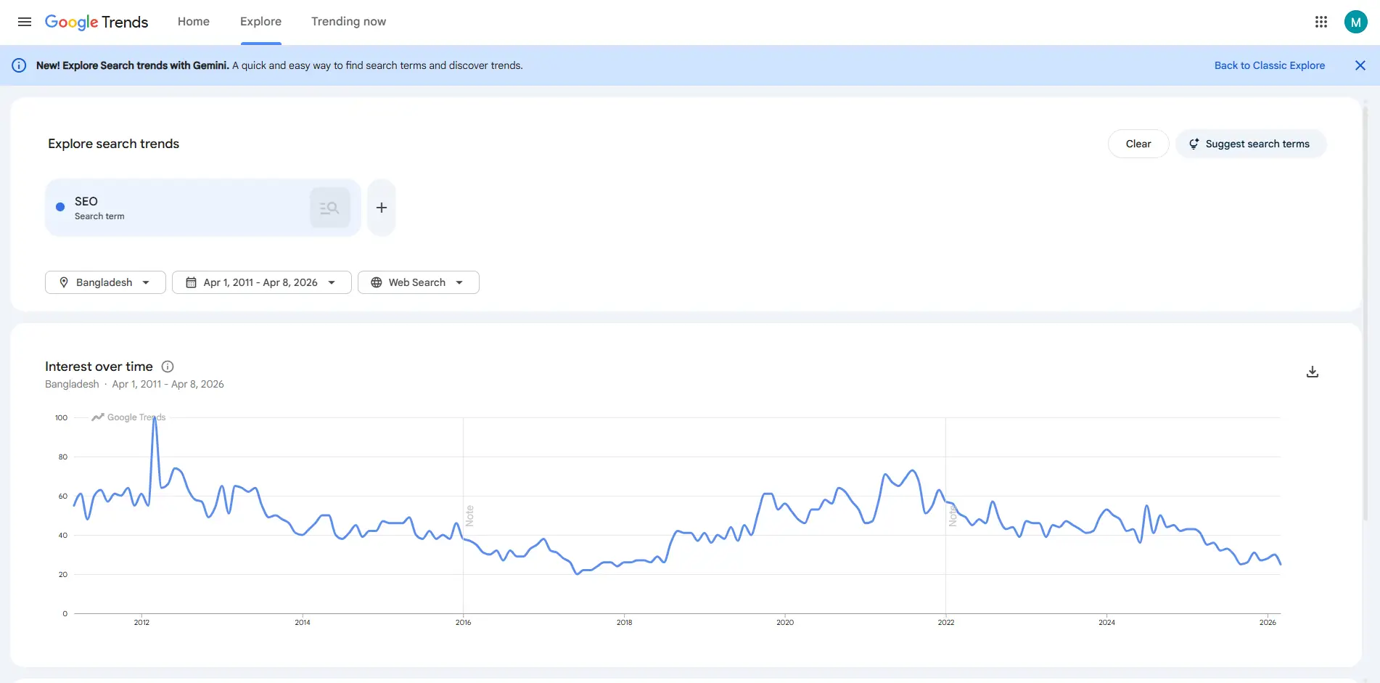Dismiss the Gemini info banner

pyautogui.click(x=1360, y=65)
